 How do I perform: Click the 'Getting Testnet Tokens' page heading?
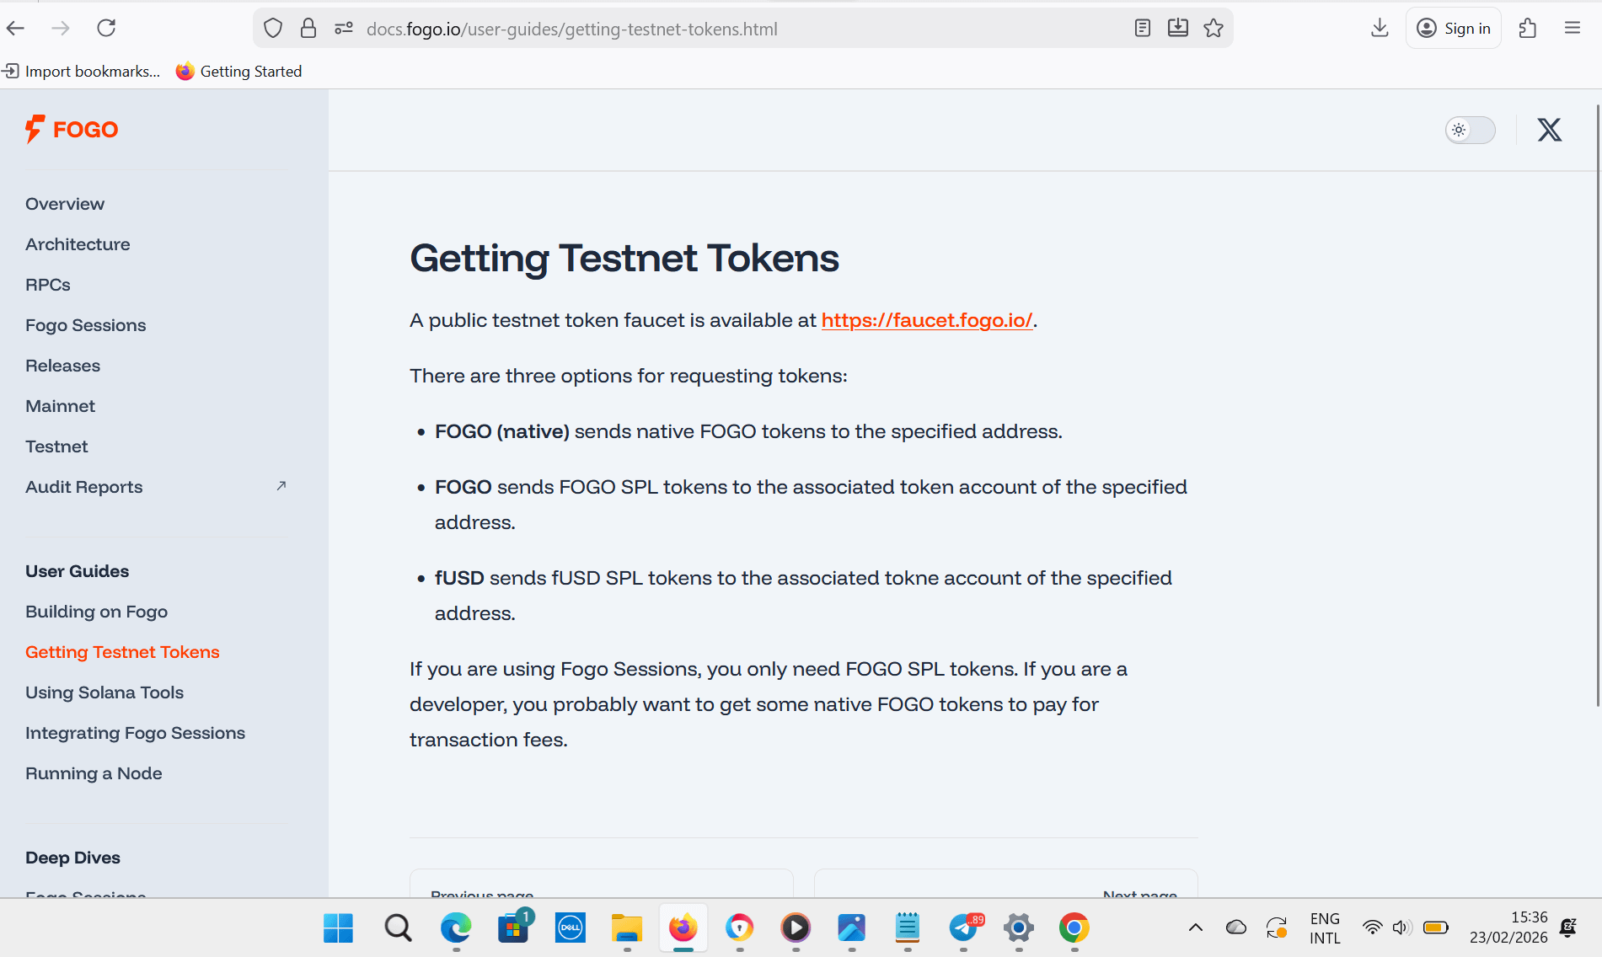click(x=624, y=258)
